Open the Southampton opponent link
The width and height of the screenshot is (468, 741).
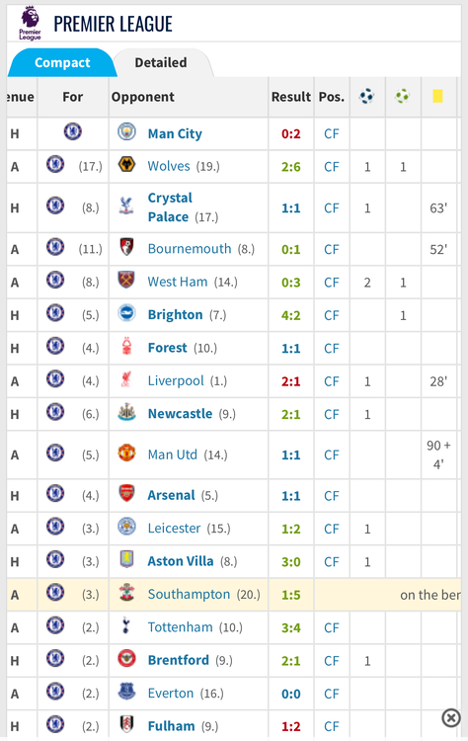[189, 594]
